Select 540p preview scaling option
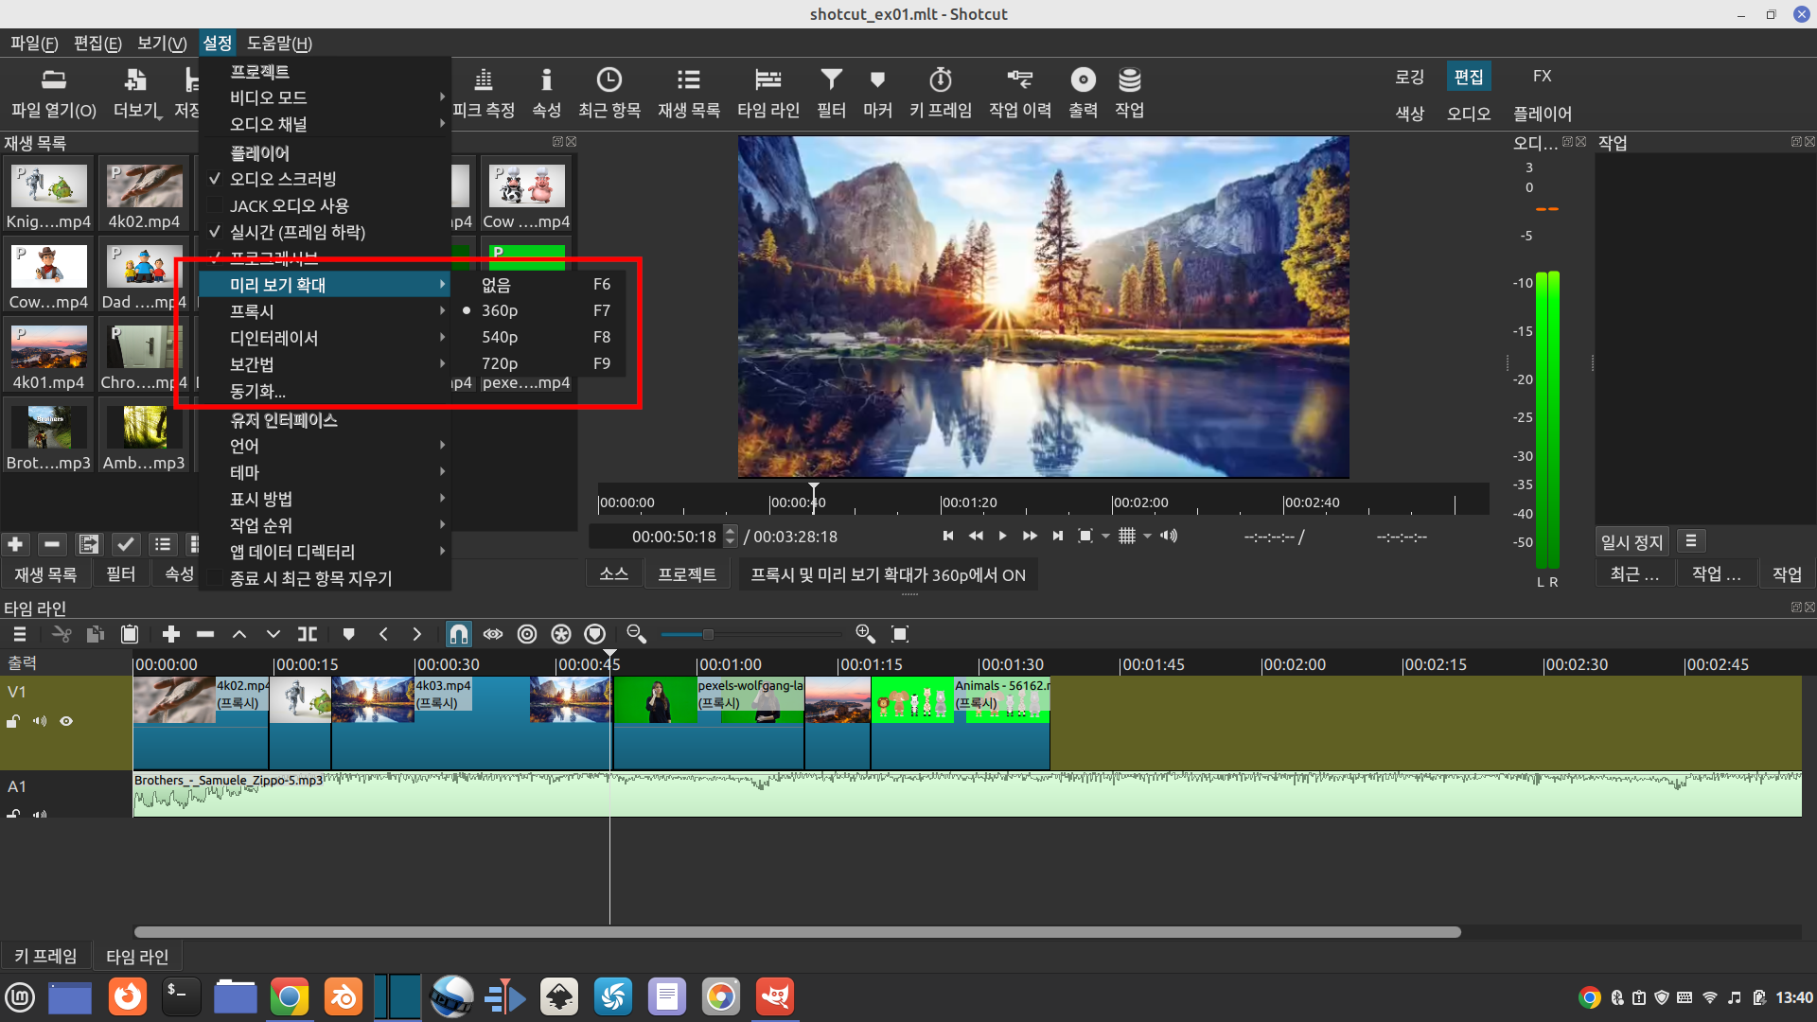1817x1022 pixels. [x=500, y=337]
